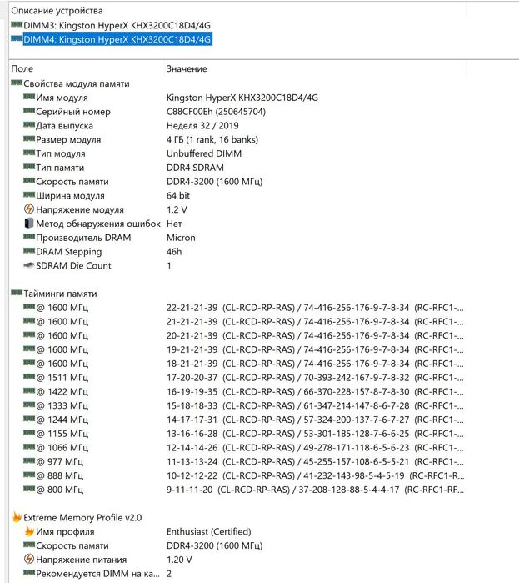Click the 'Значение' column header
The height and width of the screenshot is (583, 519).
[187, 68]
